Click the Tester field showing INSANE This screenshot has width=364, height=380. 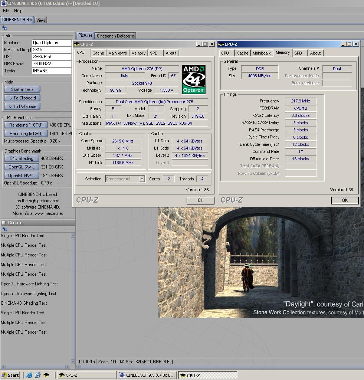point(52,71)
